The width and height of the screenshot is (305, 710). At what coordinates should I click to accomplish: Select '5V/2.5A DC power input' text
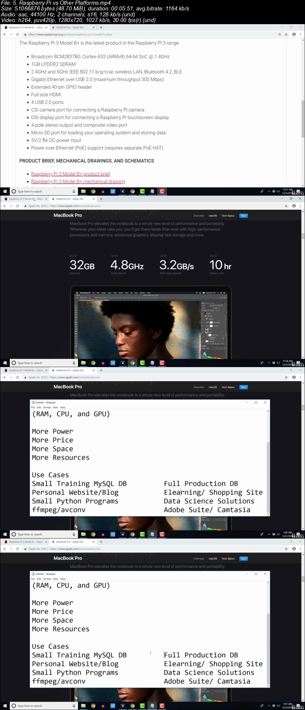click(56, 140)
